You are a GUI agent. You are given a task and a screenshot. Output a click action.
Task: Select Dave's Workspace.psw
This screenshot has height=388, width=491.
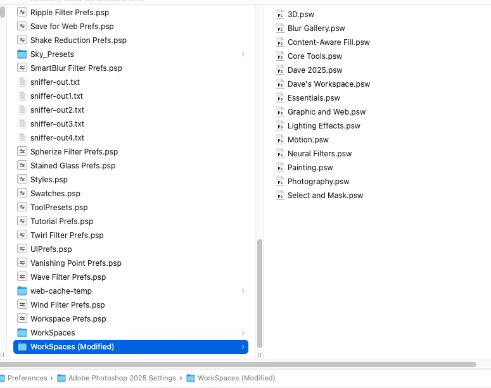329,84
